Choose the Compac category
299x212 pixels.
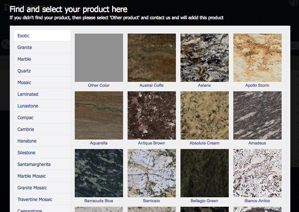pyautogui.click(x=42, y=118)
